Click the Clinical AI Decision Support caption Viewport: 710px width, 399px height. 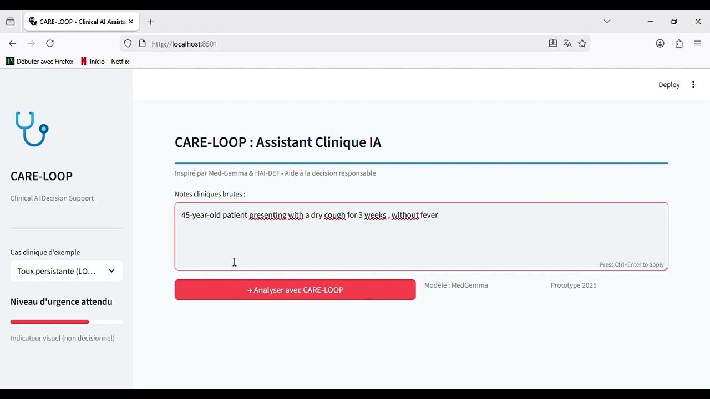click(52, 198)
